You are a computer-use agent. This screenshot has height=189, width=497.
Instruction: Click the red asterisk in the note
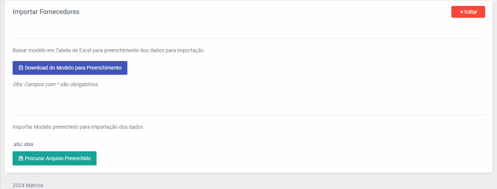58,84
